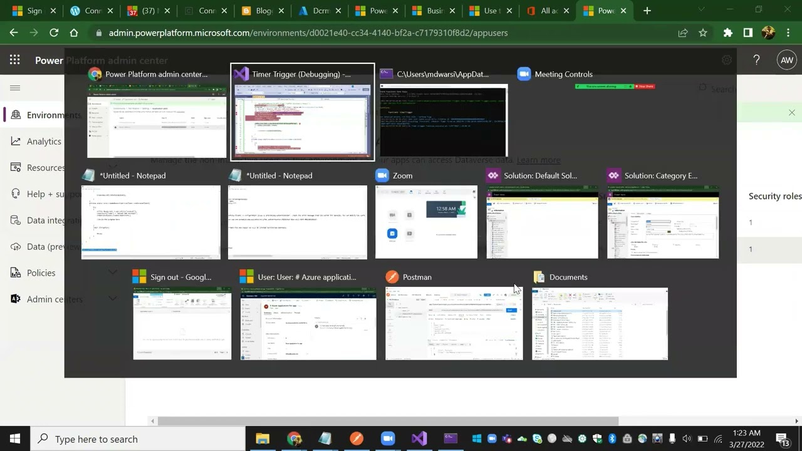Go back in Chrome
Screen dimensions: 802x451
point(14,33)
